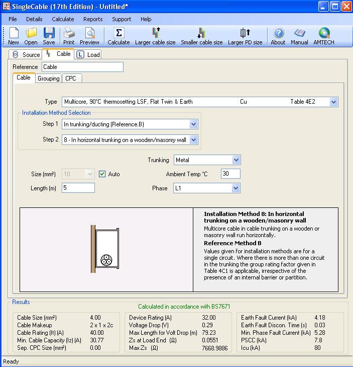Select the Smaller cable size icon
Viewport: 353px width, 367px height.
[201, 34]
